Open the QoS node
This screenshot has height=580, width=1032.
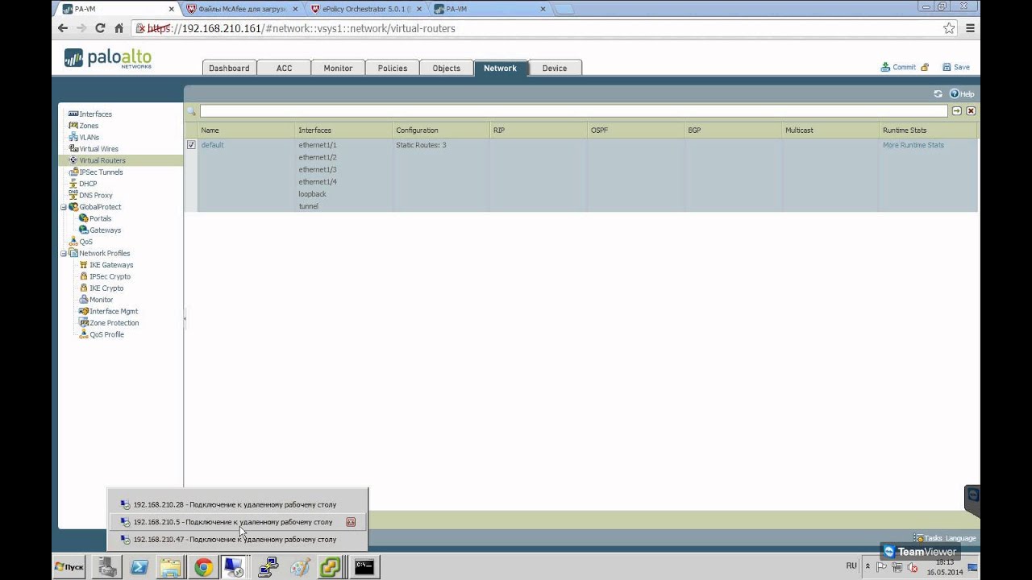click(85, 242)
